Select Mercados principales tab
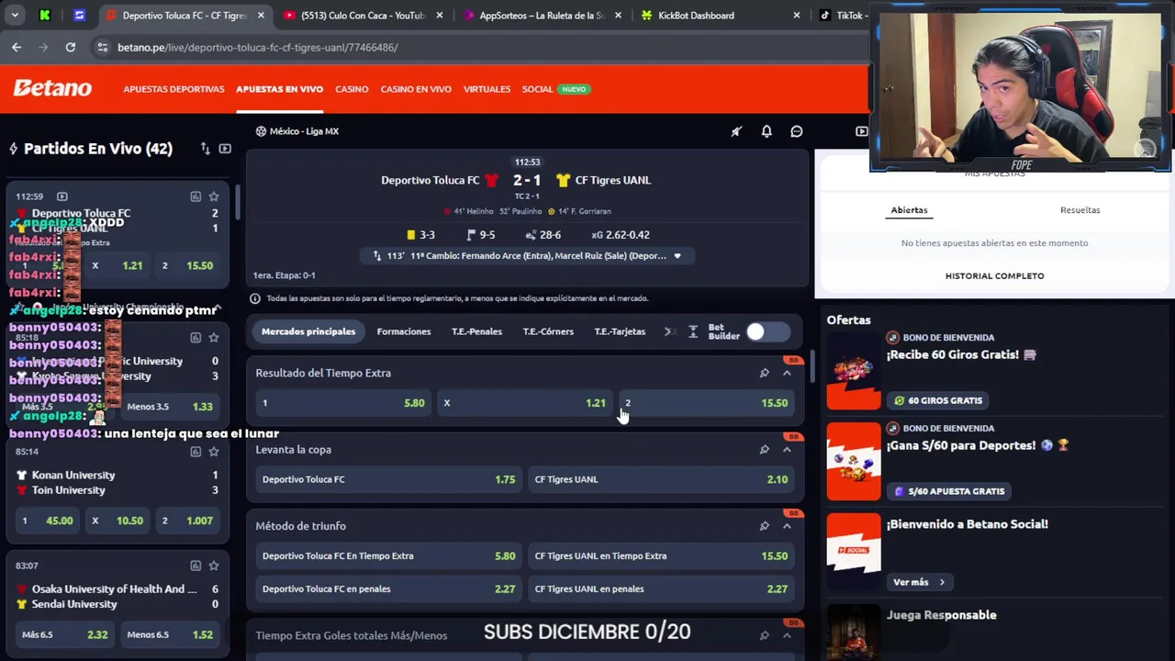Screen dimensions: 1175x661 [x=308, y=331]
